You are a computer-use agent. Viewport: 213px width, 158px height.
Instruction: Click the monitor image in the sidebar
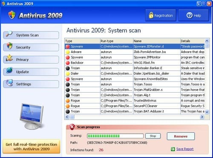pyautogui.click(x=32, y=116)
